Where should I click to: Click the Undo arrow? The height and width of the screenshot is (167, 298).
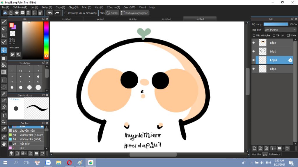pyautogui.click(x=50, y=13)
